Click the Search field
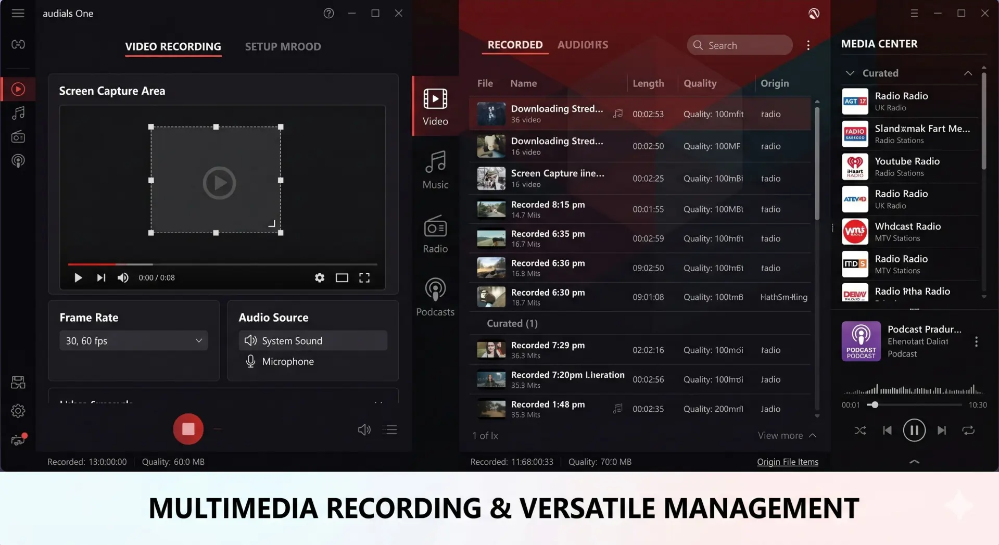The width and height of the screenshot is (999, 545). click(740, 45)
